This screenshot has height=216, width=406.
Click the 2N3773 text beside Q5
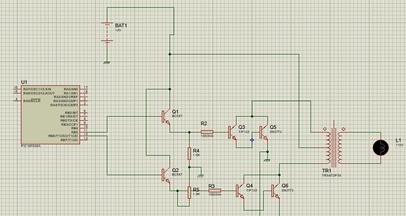[276, 132]
